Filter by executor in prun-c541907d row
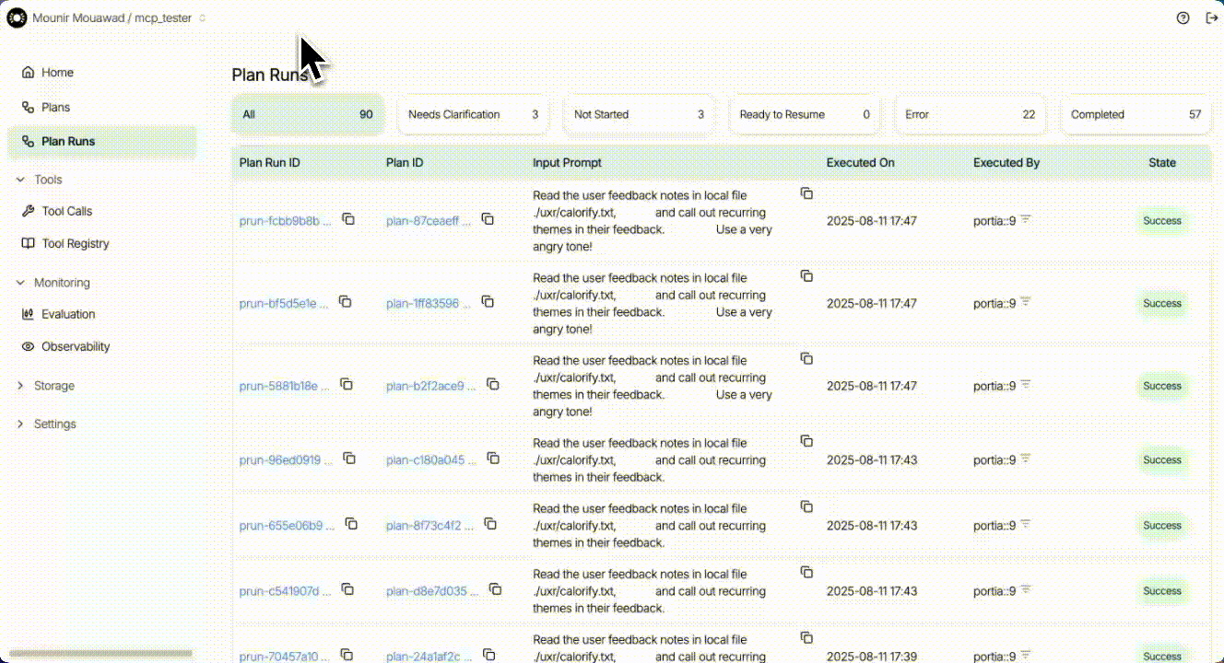Image resolution: width=1224 pixels, height=663 pixels. point(1025,588)
